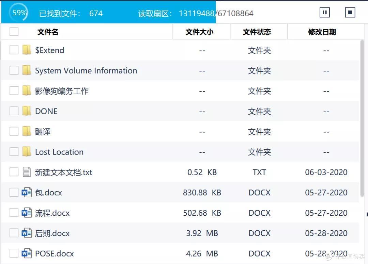
Task: Check the box for 影像狗编务工作 folder
Action: point(14,90)
